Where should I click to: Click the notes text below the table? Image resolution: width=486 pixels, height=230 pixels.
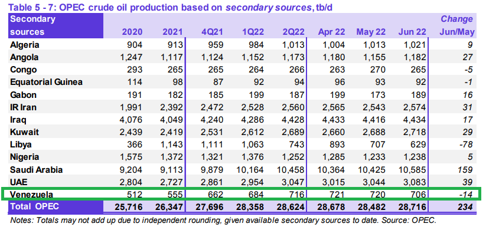pos(223,221)
